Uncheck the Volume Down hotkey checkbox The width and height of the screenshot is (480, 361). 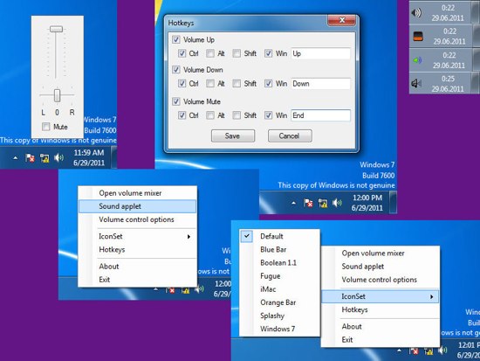[175, 69]
